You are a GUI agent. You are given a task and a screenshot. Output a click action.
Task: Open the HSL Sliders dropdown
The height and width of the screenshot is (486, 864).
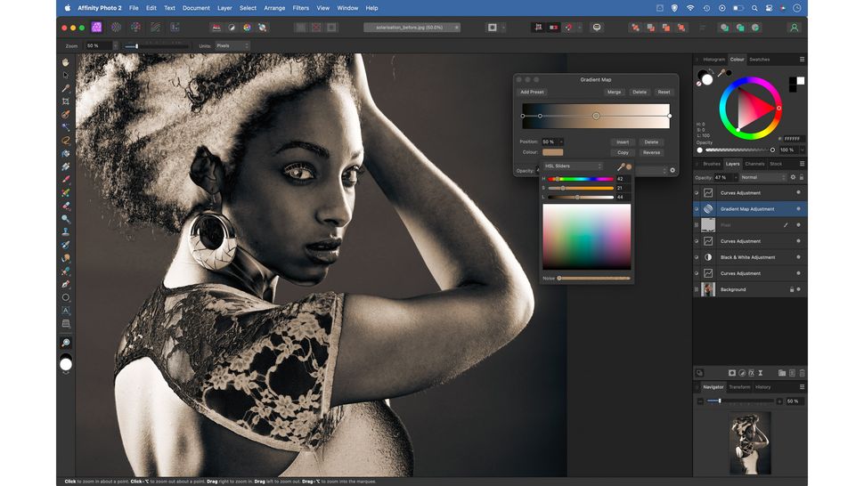[x=573, y=166]
